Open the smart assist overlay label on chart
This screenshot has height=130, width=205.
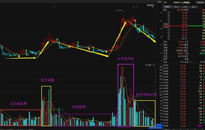coord(150,5)
